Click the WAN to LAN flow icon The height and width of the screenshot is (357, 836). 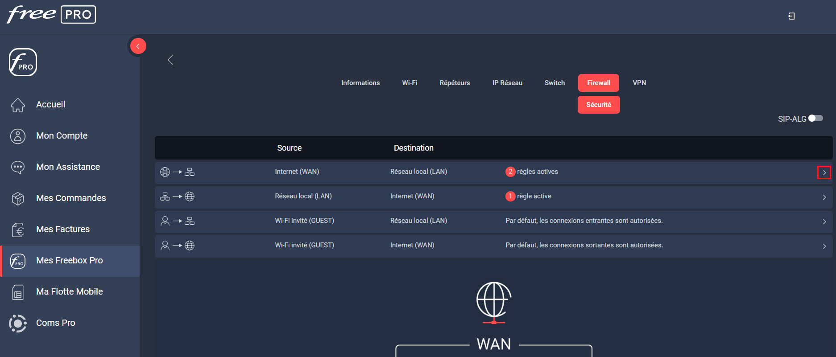tap(177, 172)
